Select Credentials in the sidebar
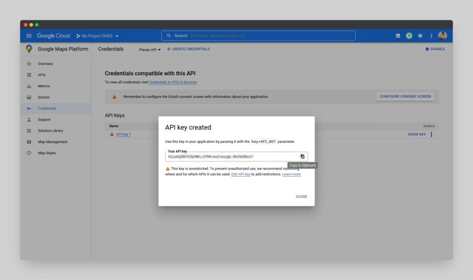The height and width of the screenshot is (280, 473). click(56, 108)
